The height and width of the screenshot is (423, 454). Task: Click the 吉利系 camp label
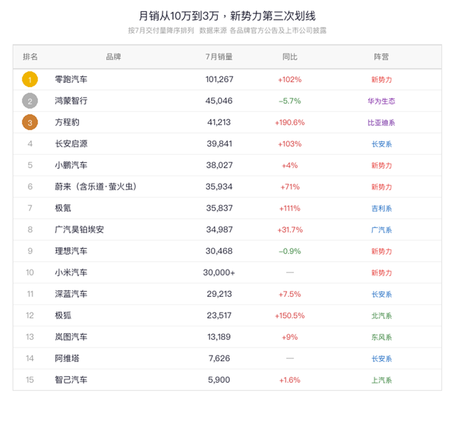[381, 208]
